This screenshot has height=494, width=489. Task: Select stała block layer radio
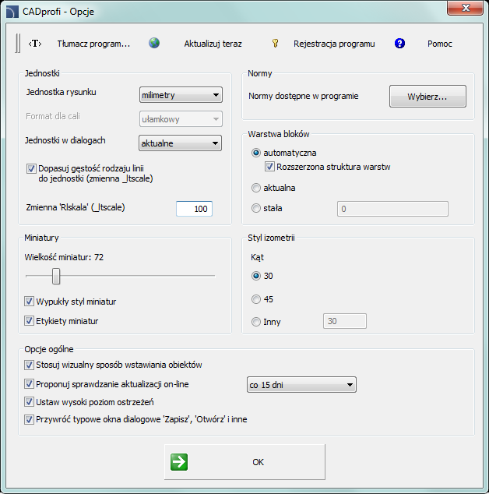[256, 208]
